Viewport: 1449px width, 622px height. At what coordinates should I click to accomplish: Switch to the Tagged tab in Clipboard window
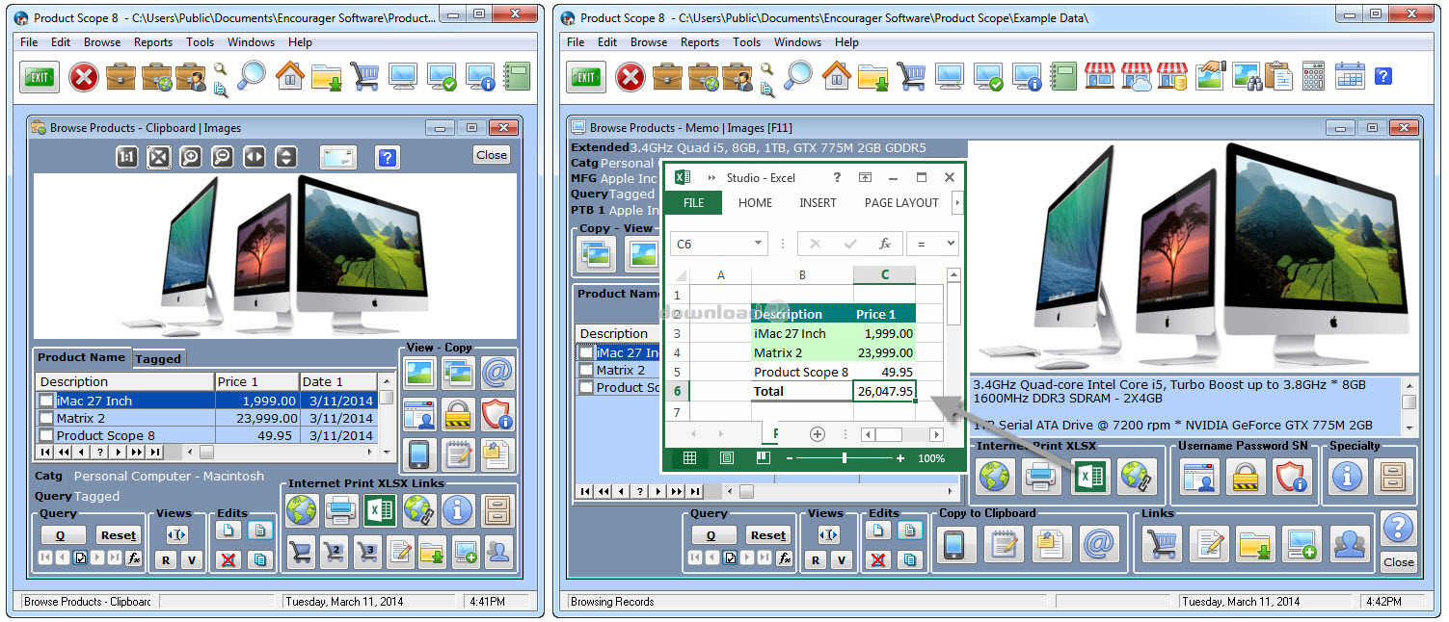(158, 358)
